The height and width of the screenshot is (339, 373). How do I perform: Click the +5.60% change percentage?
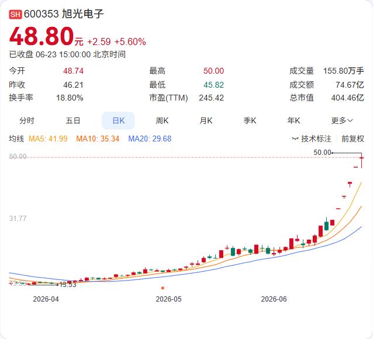pos(130,42)
